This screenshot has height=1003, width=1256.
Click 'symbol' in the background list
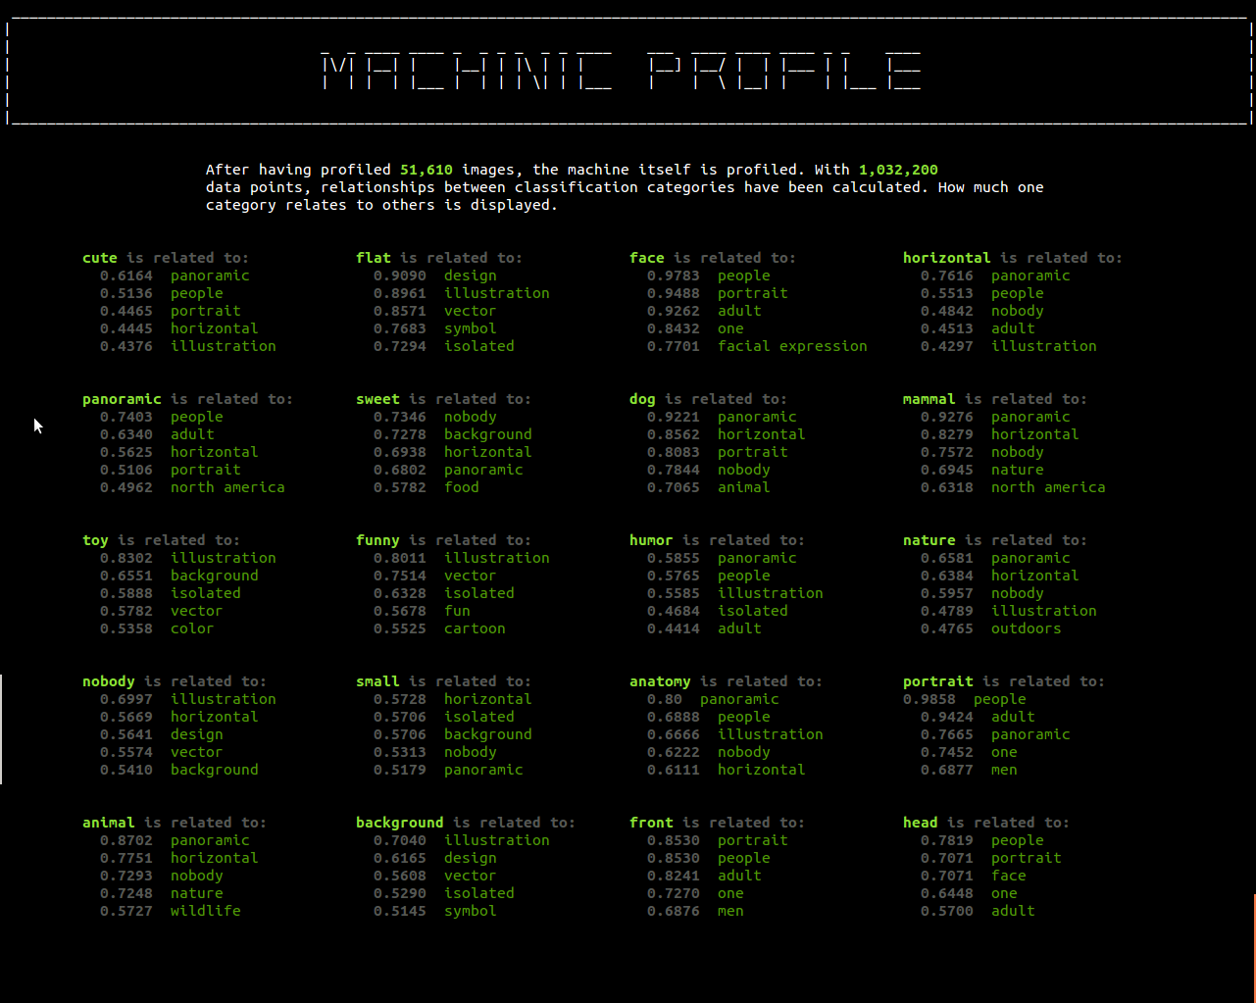(x=471, y=911)
